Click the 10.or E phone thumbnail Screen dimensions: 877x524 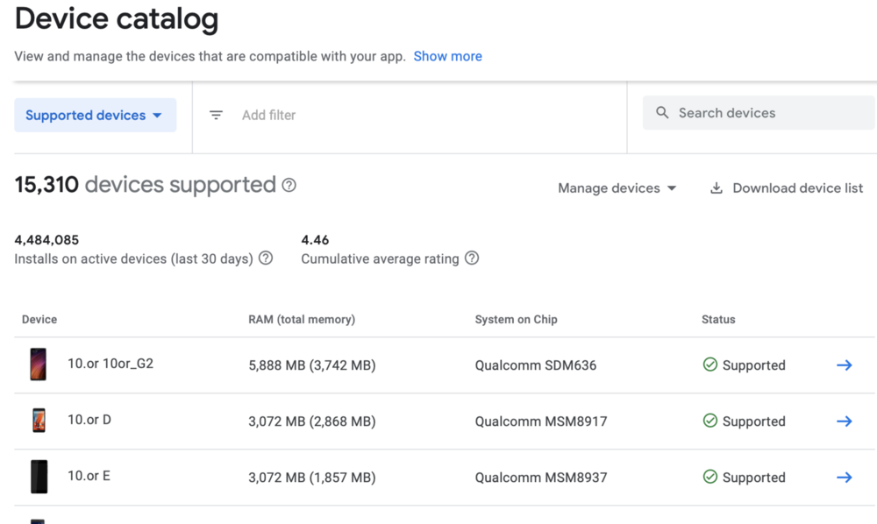[39, 477]
